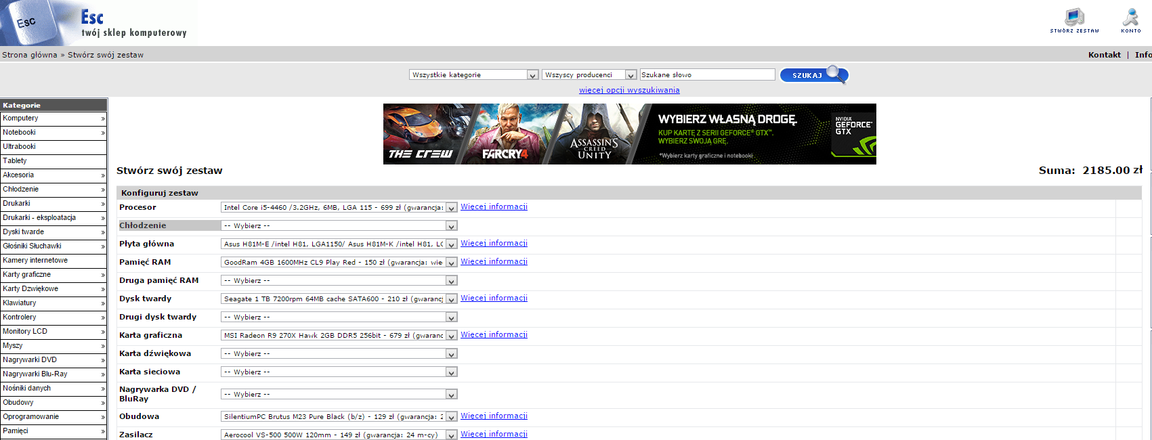This screenshot has width=1152, height=440.
Task: Open the Wszystkie kategorie dropdown
Action: pos(474,75)
